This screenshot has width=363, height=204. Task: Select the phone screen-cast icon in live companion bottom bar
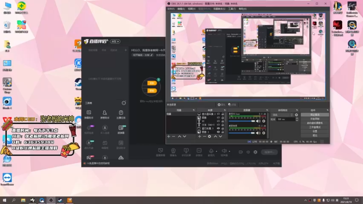pyautogui.click(x=186, y=152)
